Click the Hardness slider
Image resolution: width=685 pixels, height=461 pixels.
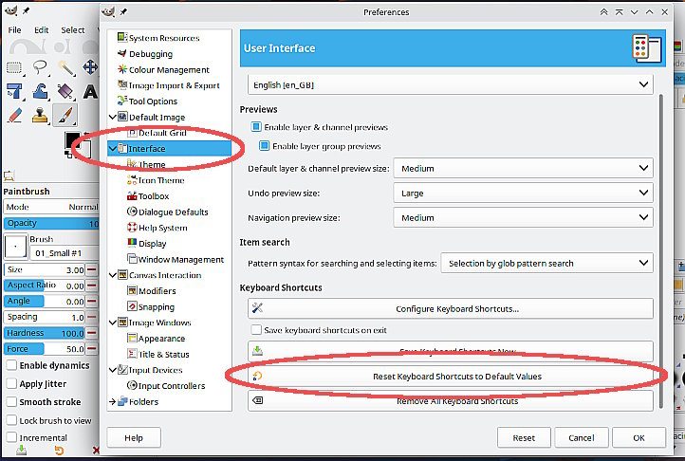coord(45,333)
